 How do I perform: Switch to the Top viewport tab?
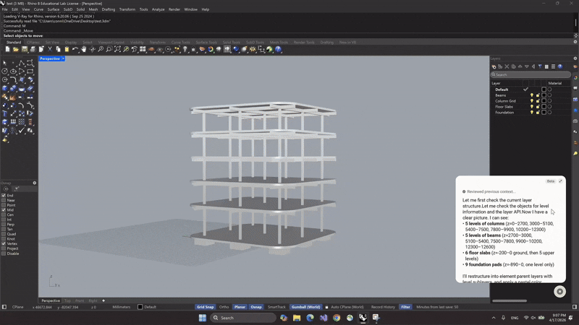click(x=67, y=300)
